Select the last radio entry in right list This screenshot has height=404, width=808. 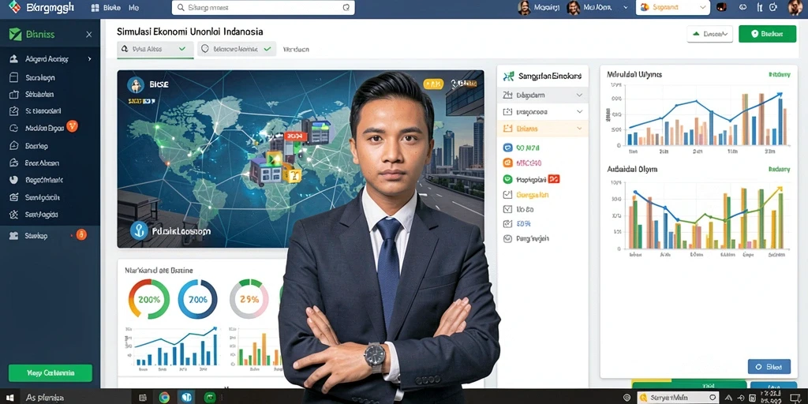[x=507, y=238]
